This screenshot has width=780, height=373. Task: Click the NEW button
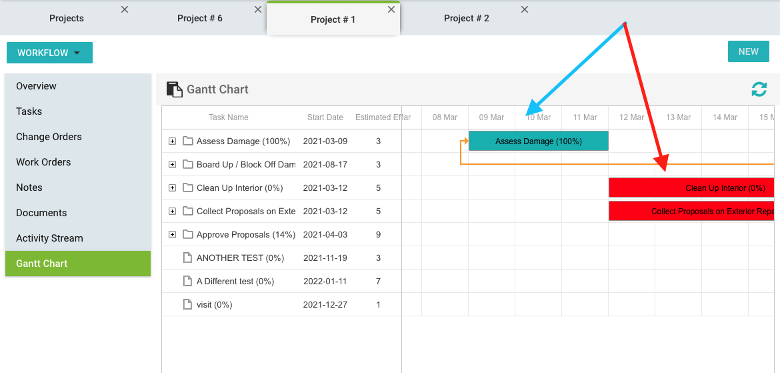point(748,51)
